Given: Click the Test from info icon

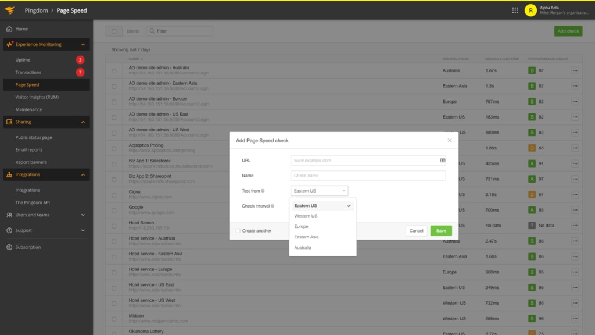Looking at the screenshot, I should pos(263,191).
